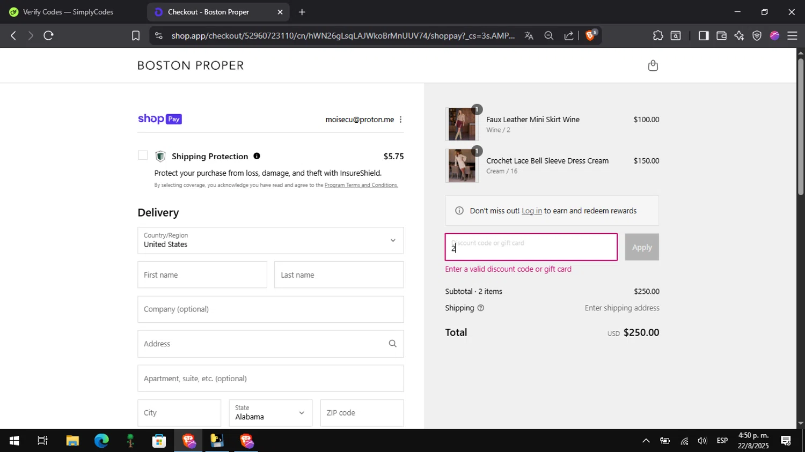Switch to Verify Codes SimplyCodes tab
Viewport: 805px width, 452px height.
tap(68, 12)
